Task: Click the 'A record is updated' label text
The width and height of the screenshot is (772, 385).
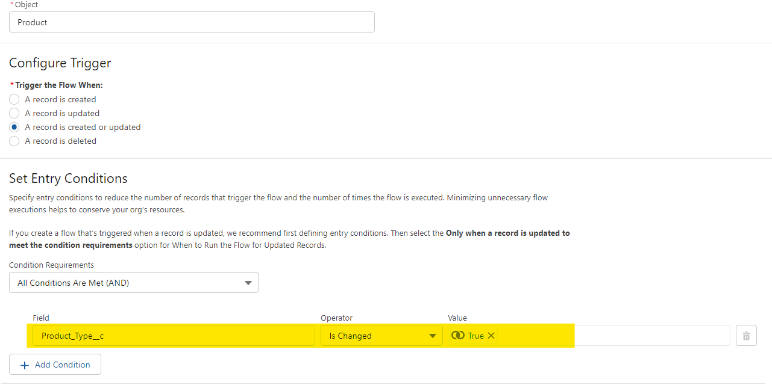Action: click(62, 113)
